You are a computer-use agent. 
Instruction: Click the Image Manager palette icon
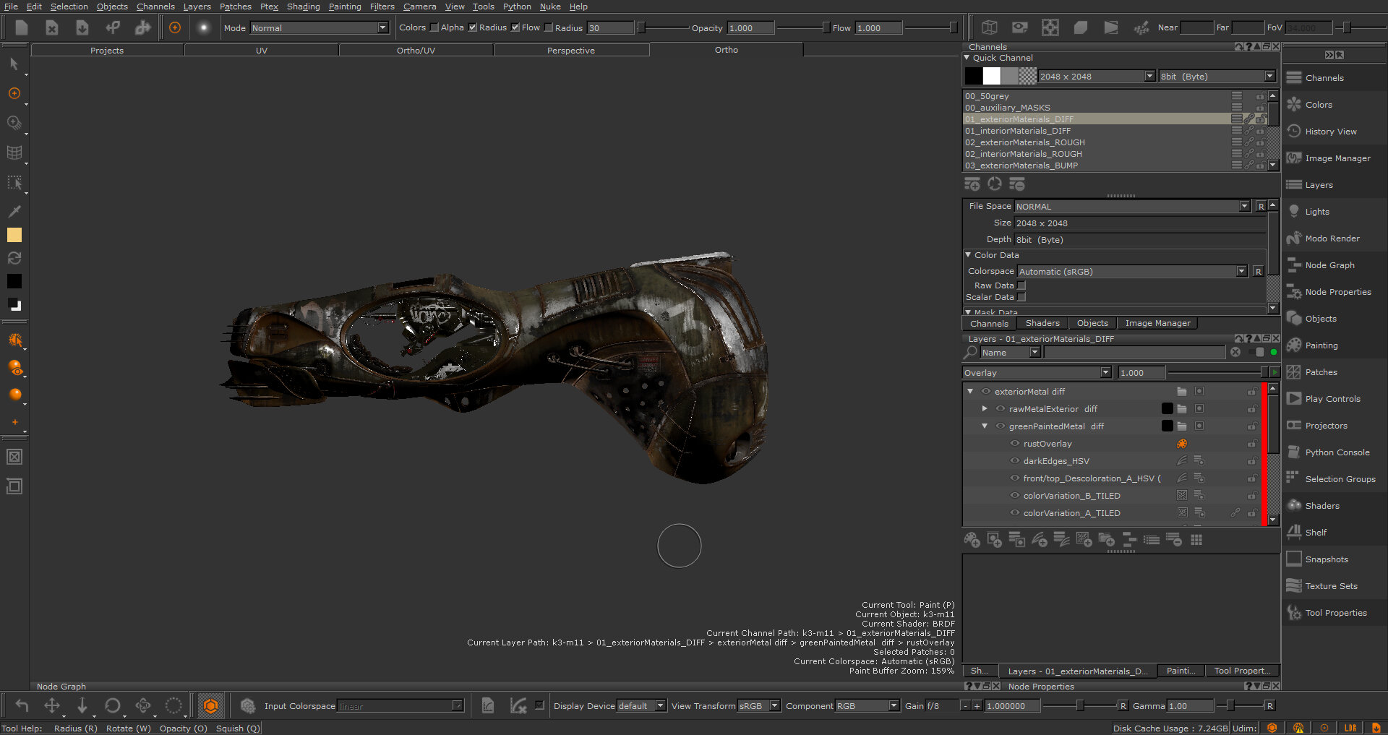tap(1294, 158)
